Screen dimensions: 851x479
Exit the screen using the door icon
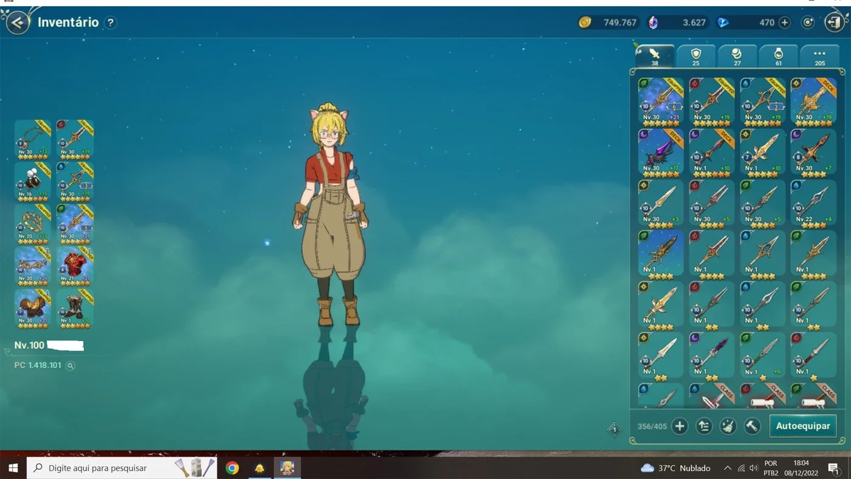(833, 22)
